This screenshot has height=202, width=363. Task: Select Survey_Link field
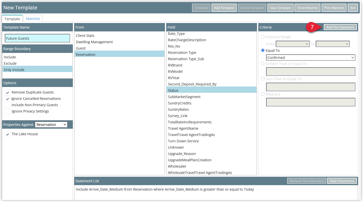point(211,116)
